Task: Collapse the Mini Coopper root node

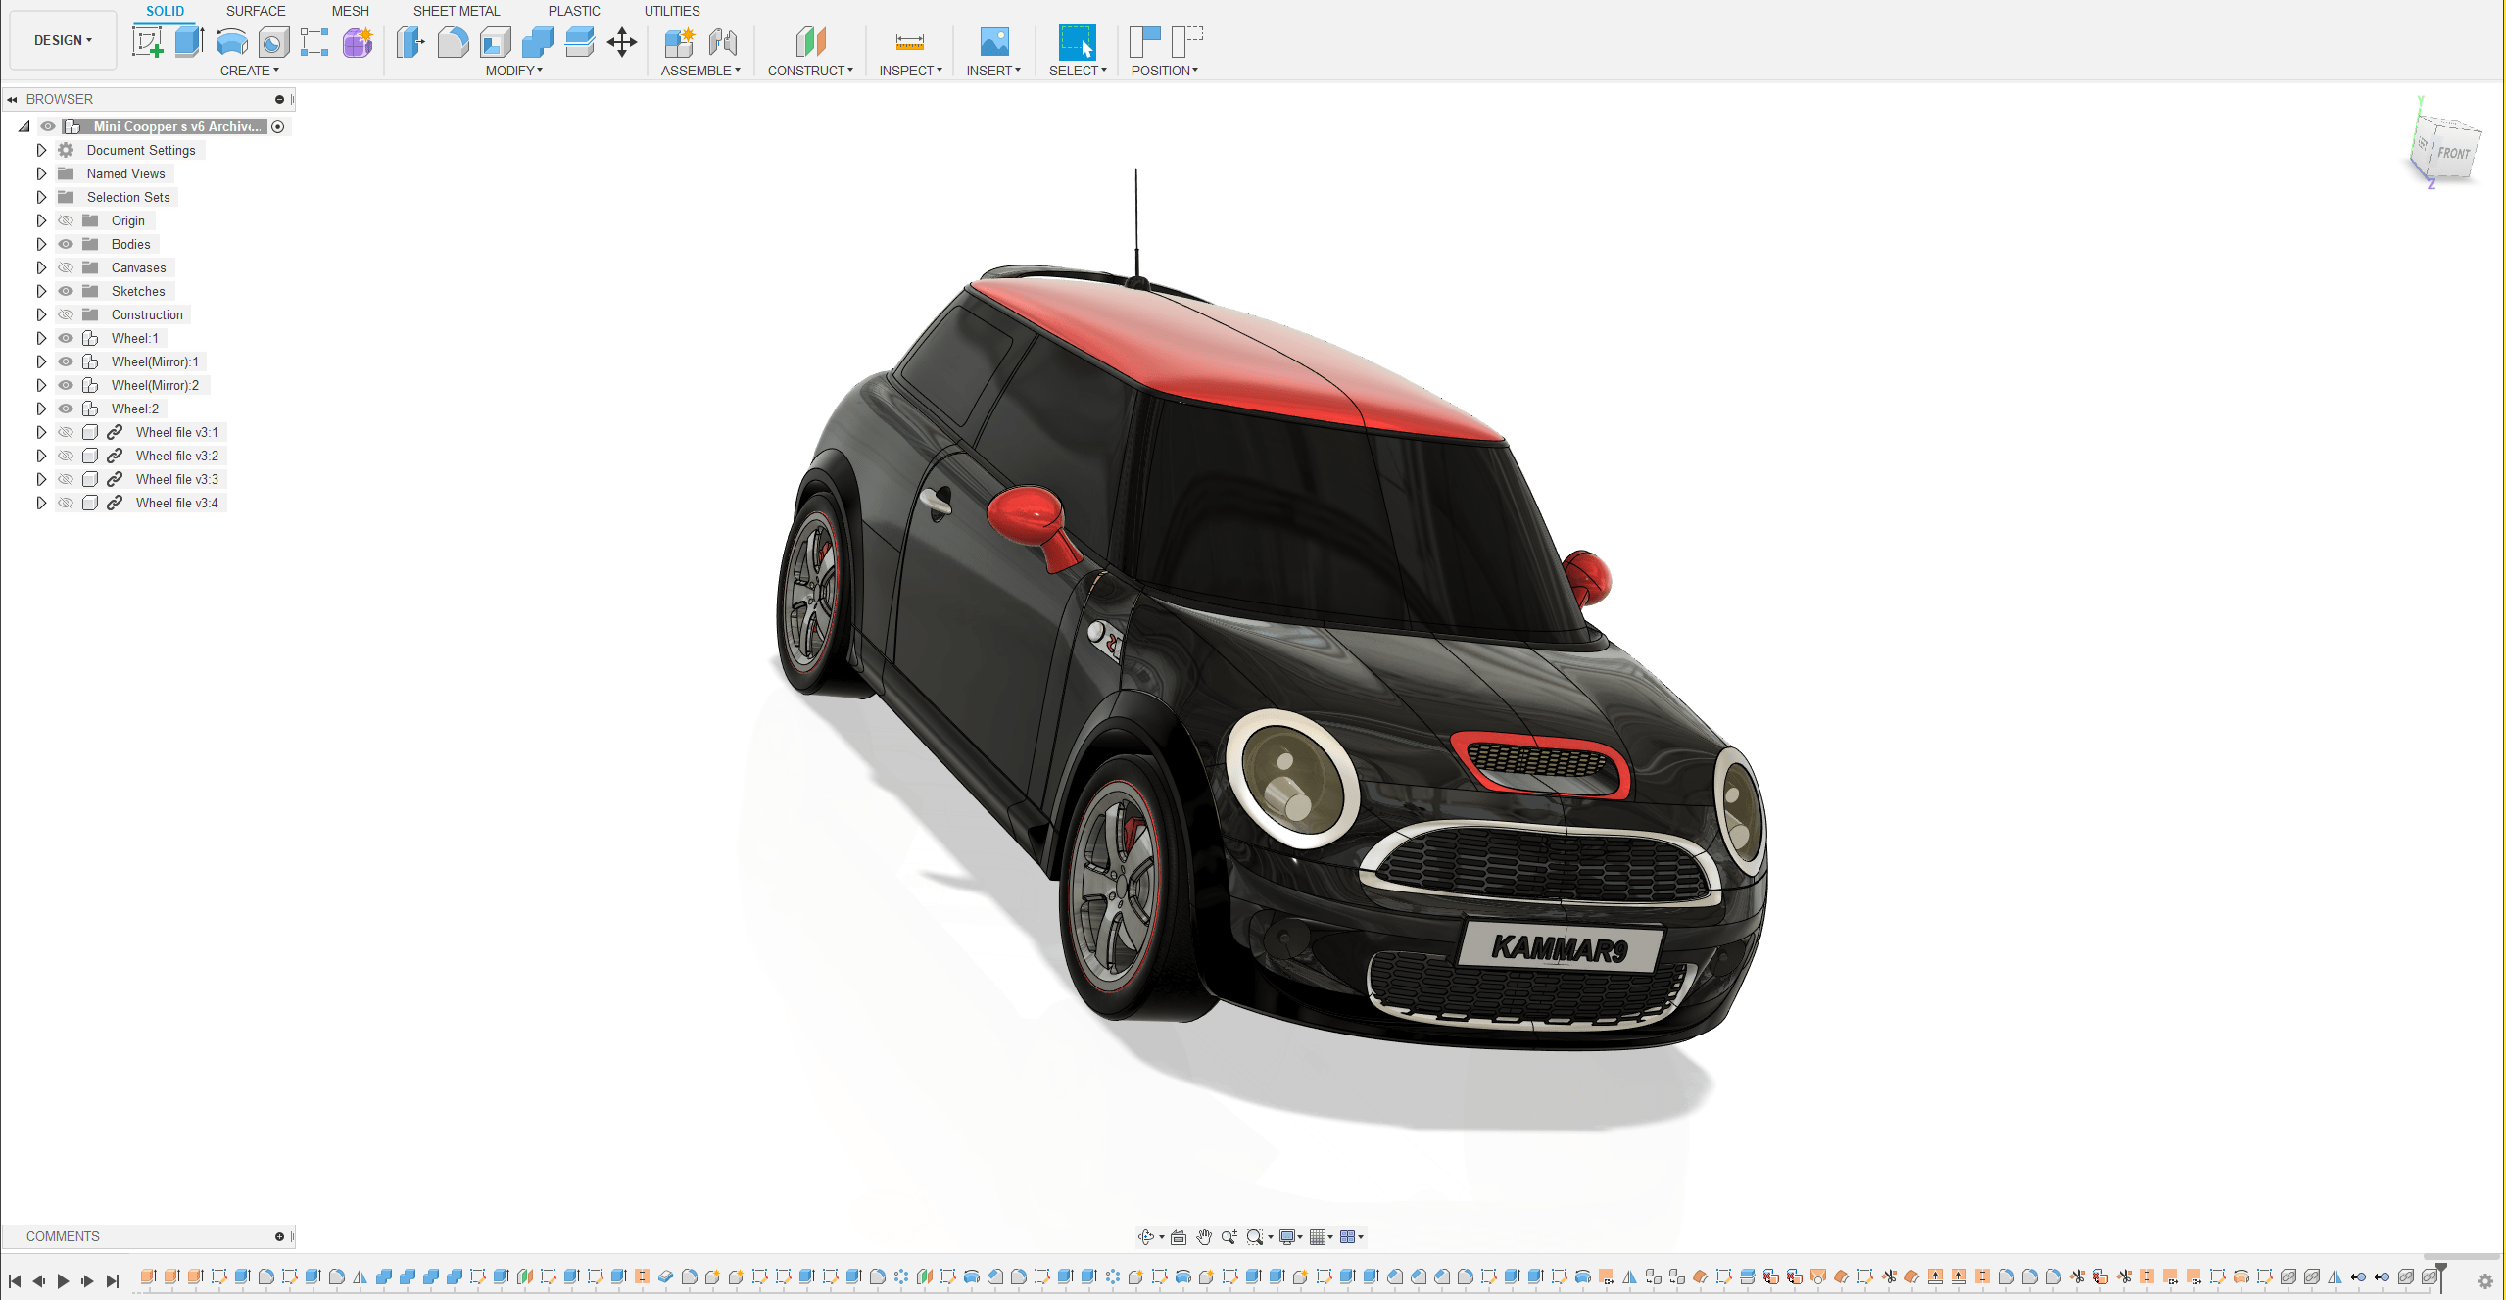Action: [x=24, y=126]
